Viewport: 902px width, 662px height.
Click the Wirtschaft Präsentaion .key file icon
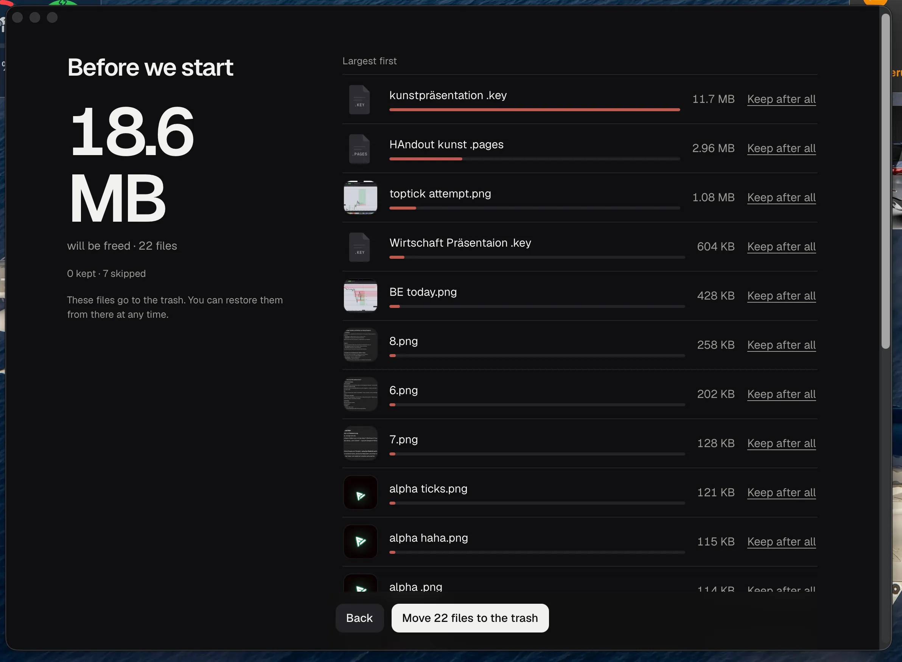pyautogui.click(x=359, y=247)
